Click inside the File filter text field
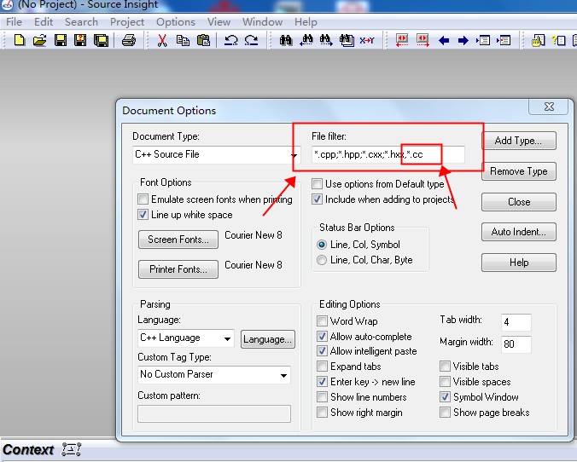Screen dimensions: 577x462 tap(388, 154)
